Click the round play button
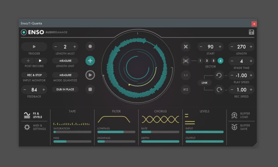This screenshot has width=278, height=167. 90,75
